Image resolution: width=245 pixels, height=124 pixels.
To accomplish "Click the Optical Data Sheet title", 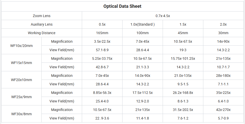I will [122, 6].
